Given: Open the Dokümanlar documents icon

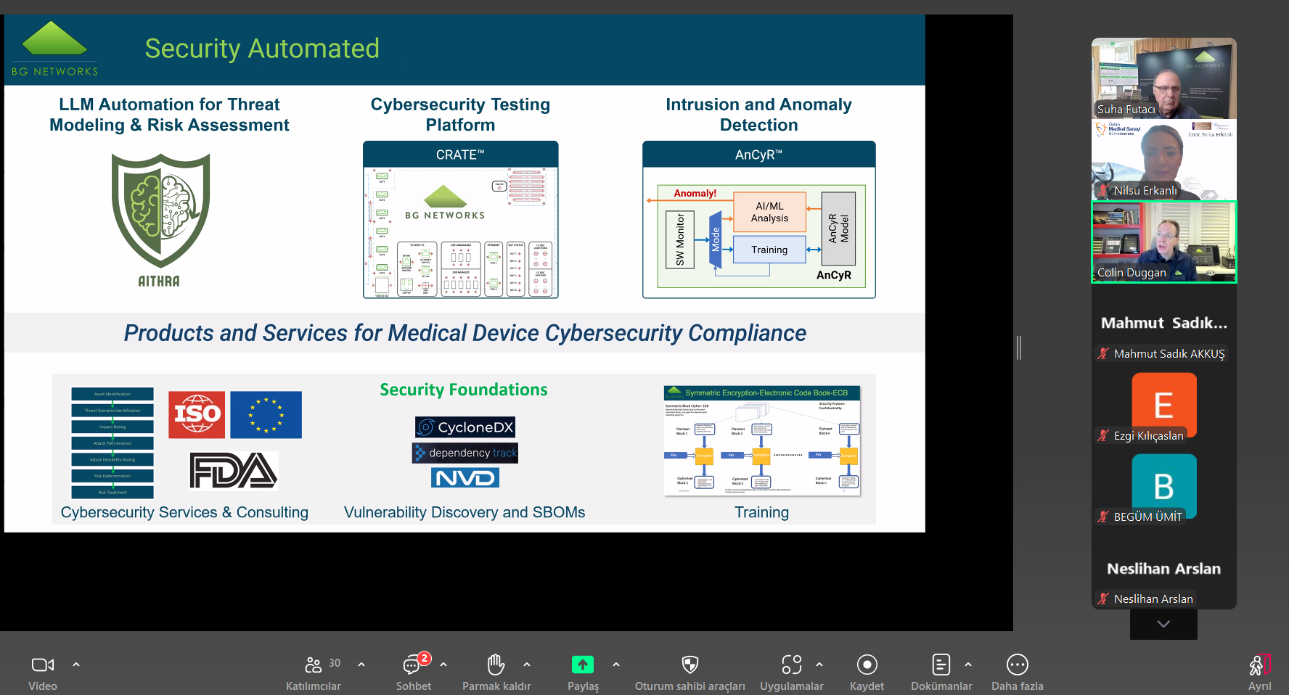Looking at the screenshot, I should coord(941,665).
